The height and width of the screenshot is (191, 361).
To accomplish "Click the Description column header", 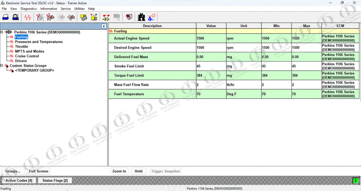I will coord(153,26).
